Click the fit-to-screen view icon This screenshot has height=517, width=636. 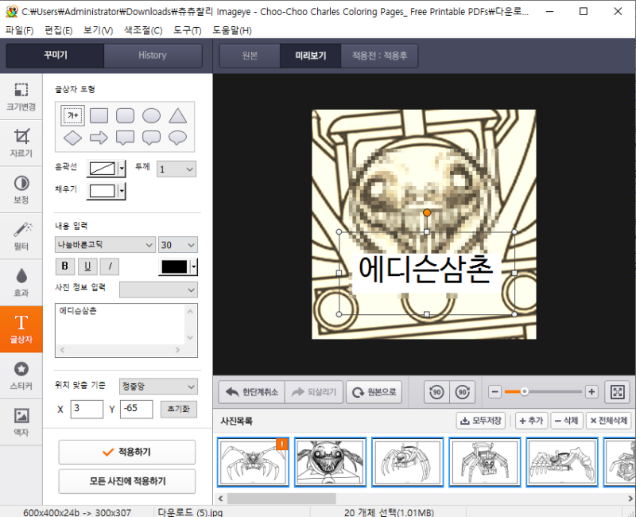pos(618,392)
